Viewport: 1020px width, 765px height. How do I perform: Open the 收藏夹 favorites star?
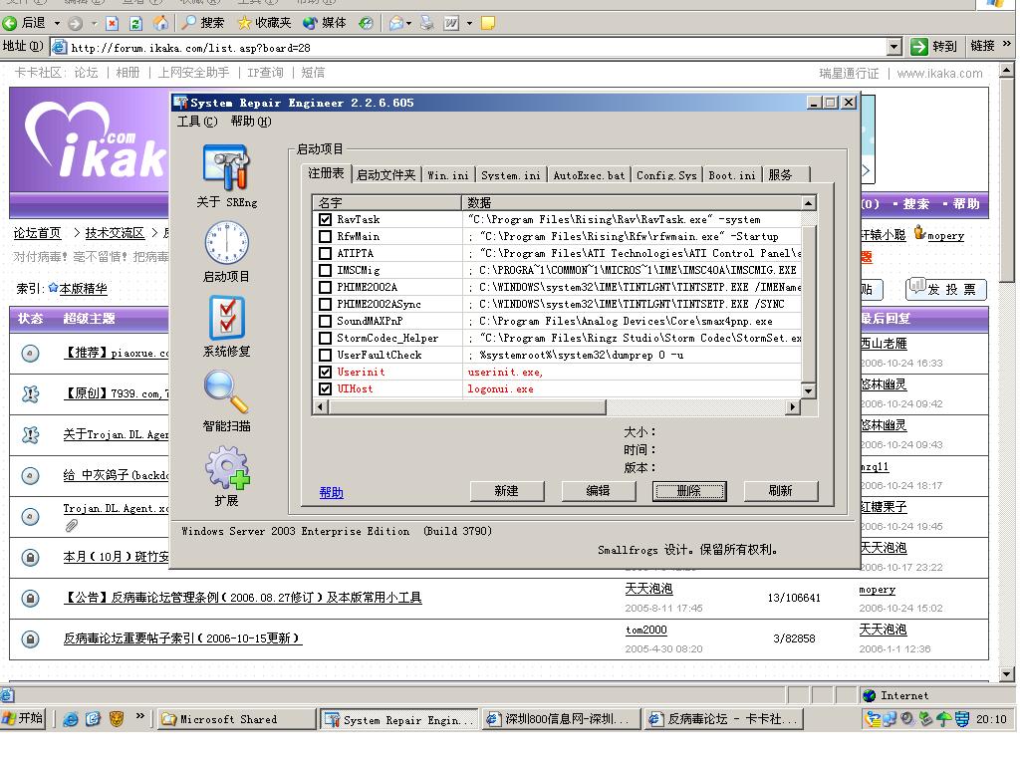click(x=264, y=23)
